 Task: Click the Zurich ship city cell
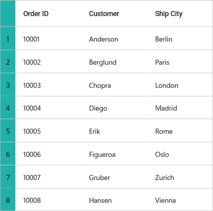click(180, 177)
